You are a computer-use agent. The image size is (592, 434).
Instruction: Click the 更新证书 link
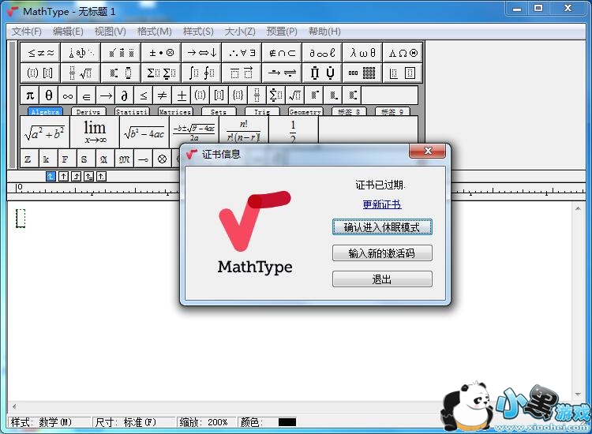pyautogui.click(x=382, y=204)
